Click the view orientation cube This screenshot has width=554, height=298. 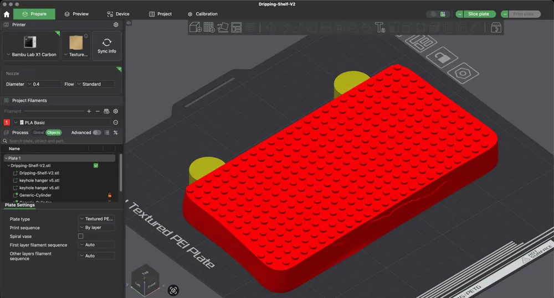[x=145, y=280]
